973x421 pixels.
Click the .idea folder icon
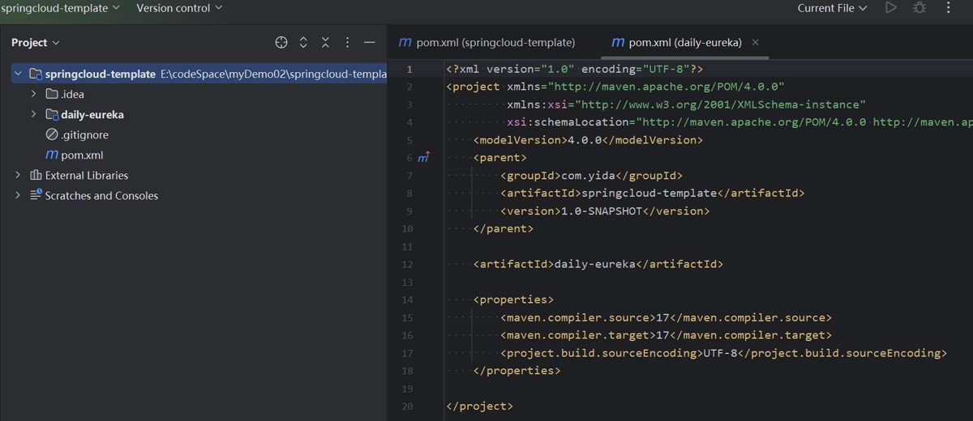[x=52, y=94]
